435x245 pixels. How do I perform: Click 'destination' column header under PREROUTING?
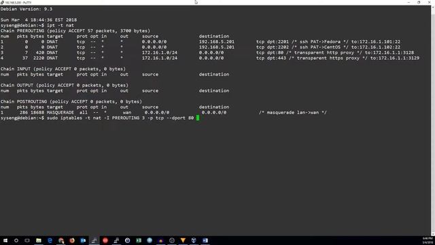tap(214, 36)
